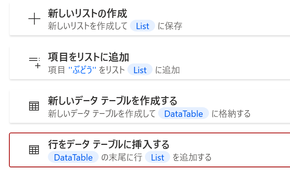
Task: Click the "ぶどう" item value link
Action: tap(83, 70)
